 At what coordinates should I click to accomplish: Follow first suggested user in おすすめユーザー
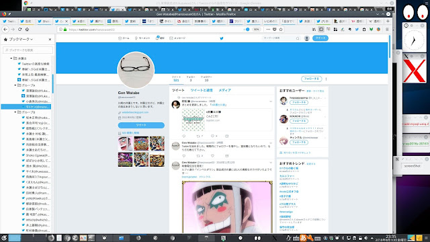(298, 102)
